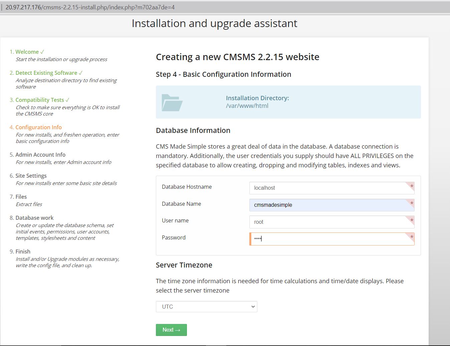The height and width of the screenshot is (346, 450).
Task: Click the installation directory folder icon
Action: pyautogui.click(x=172, y=103)
